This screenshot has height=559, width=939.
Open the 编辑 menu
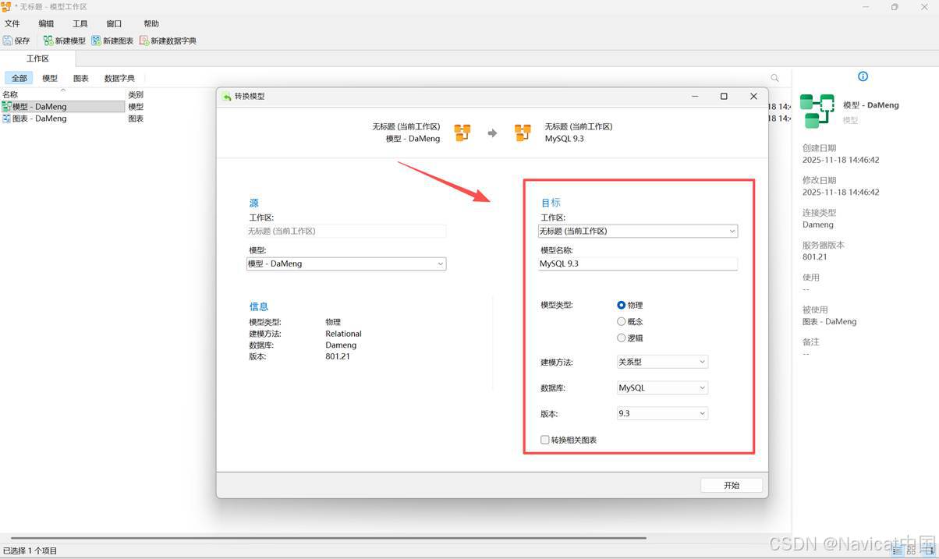coord(46,24)
